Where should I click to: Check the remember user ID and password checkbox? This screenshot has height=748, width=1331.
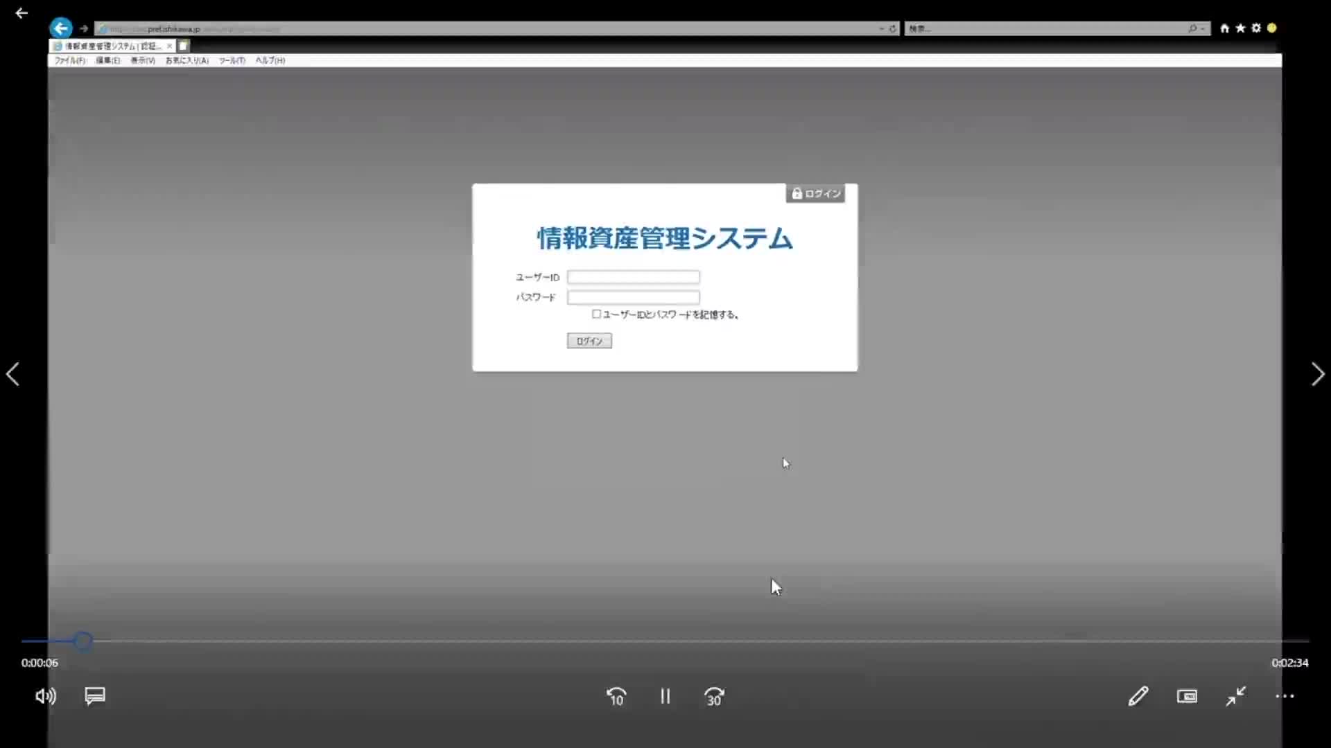597,314
